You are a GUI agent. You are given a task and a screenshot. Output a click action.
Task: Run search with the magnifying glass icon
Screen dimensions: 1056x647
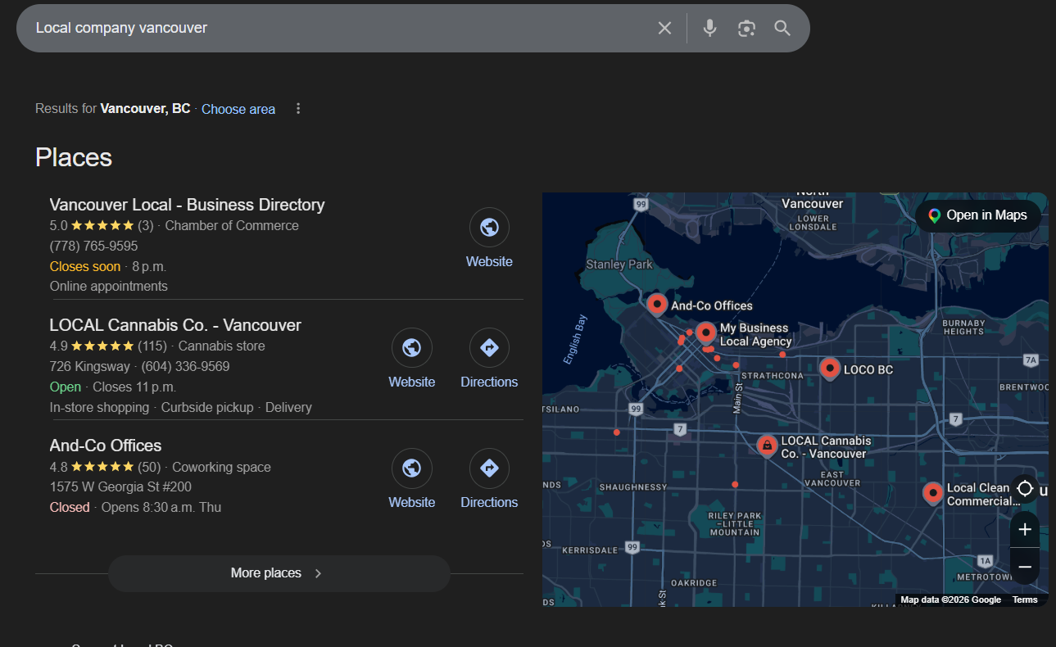point(782,29)
